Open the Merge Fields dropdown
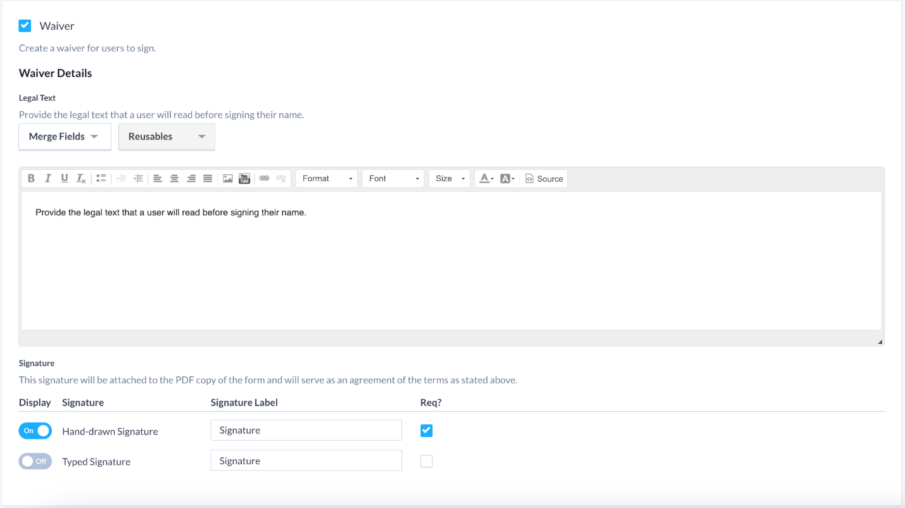Viewport: 905px width, 508px height. click(x=64, y=136)
